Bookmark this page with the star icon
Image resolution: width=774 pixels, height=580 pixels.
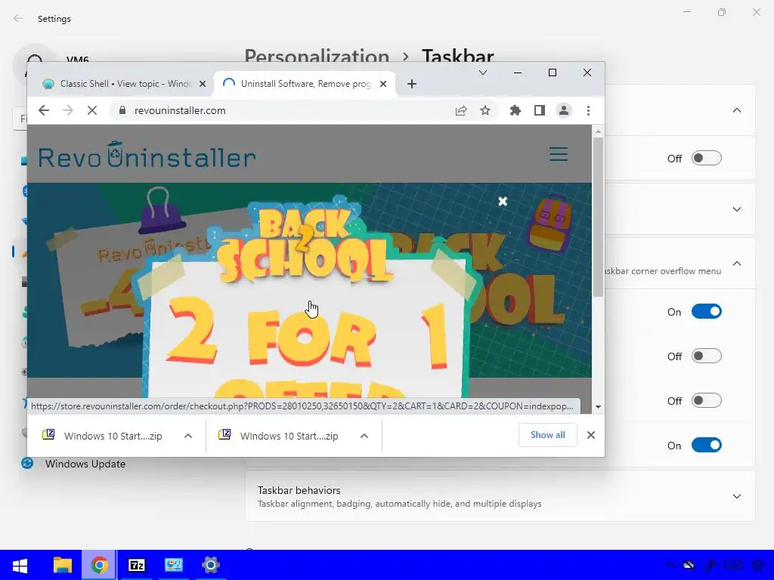click(485, 110)
